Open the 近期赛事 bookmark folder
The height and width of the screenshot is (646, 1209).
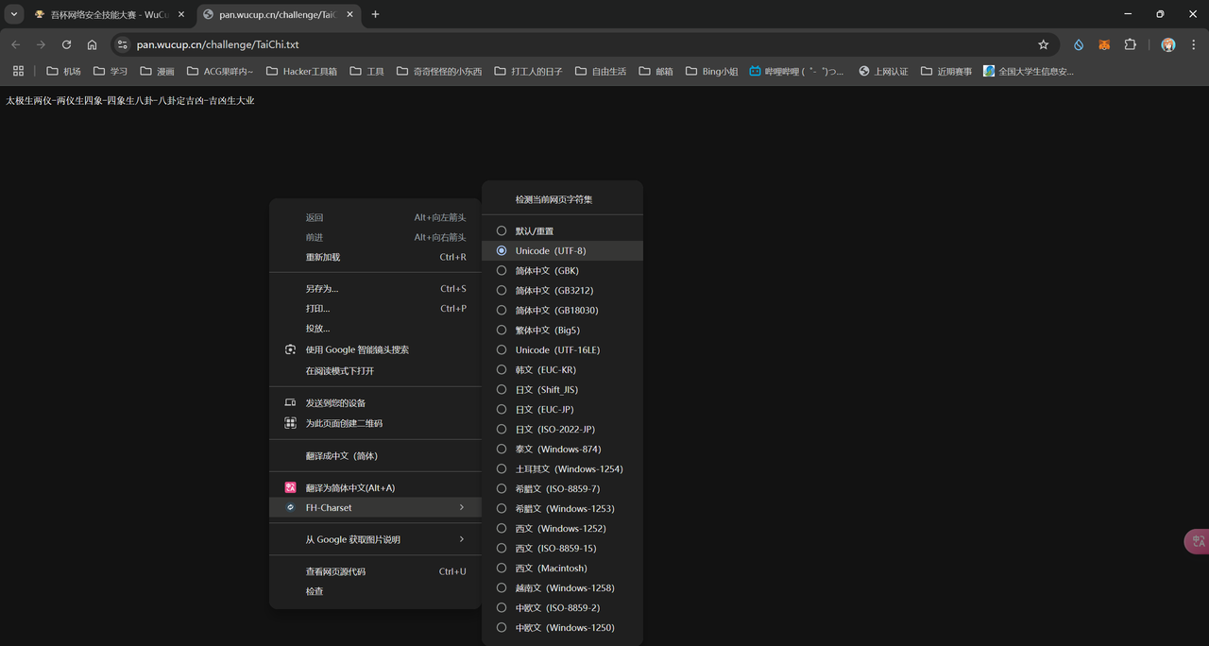945,71
